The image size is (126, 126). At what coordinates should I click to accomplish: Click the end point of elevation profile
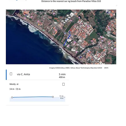tap(53, 97)
